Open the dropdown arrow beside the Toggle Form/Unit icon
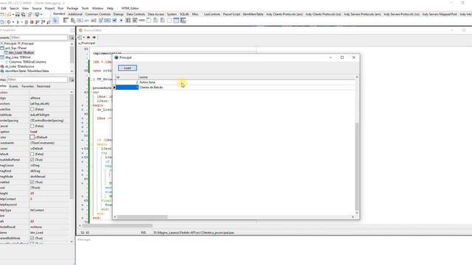 [41, 15]
